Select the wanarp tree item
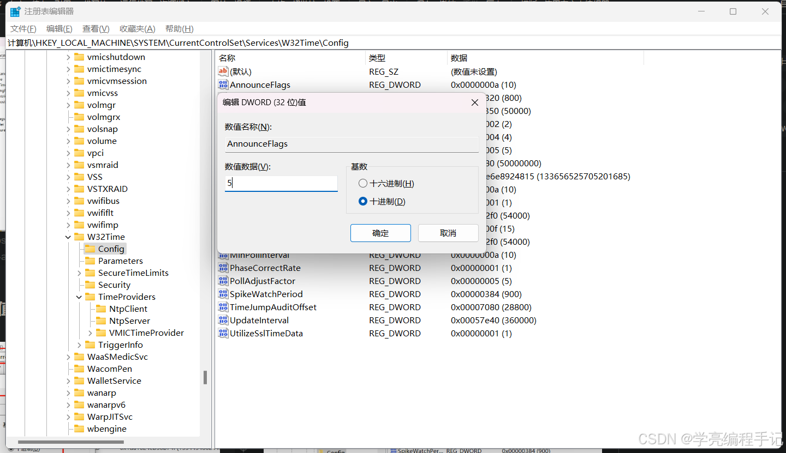This screenshot has width=786, height=453. point(102,392)
